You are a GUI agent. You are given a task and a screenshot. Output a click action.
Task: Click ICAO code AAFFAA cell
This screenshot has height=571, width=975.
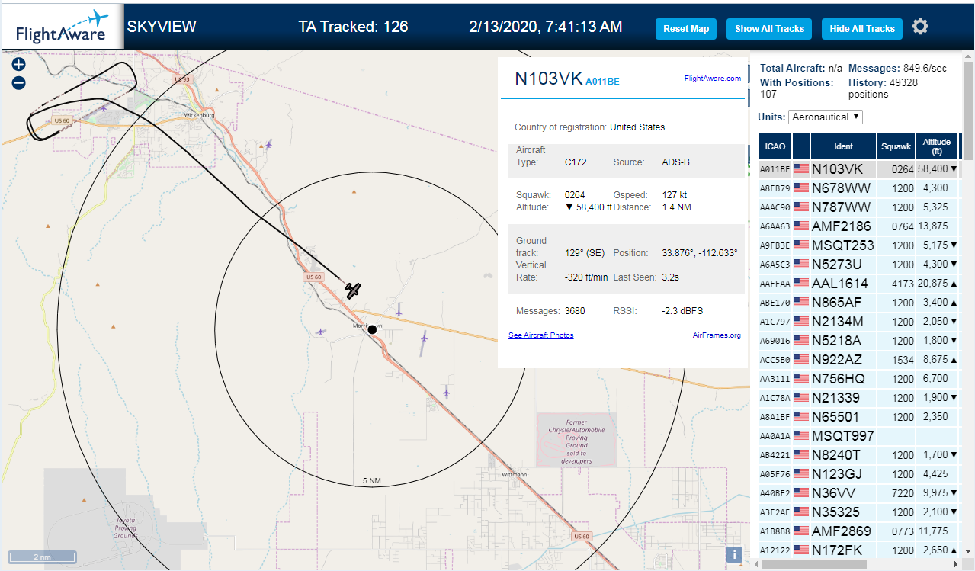click(775, 284)
